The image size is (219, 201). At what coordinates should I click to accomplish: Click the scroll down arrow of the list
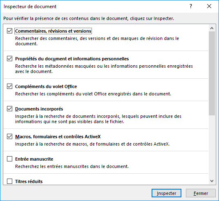(212, 181)
